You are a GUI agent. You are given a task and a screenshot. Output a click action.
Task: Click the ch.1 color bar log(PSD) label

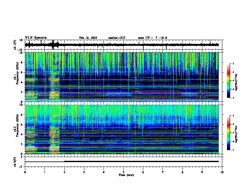pyautogui.click(x=236, y=82)
